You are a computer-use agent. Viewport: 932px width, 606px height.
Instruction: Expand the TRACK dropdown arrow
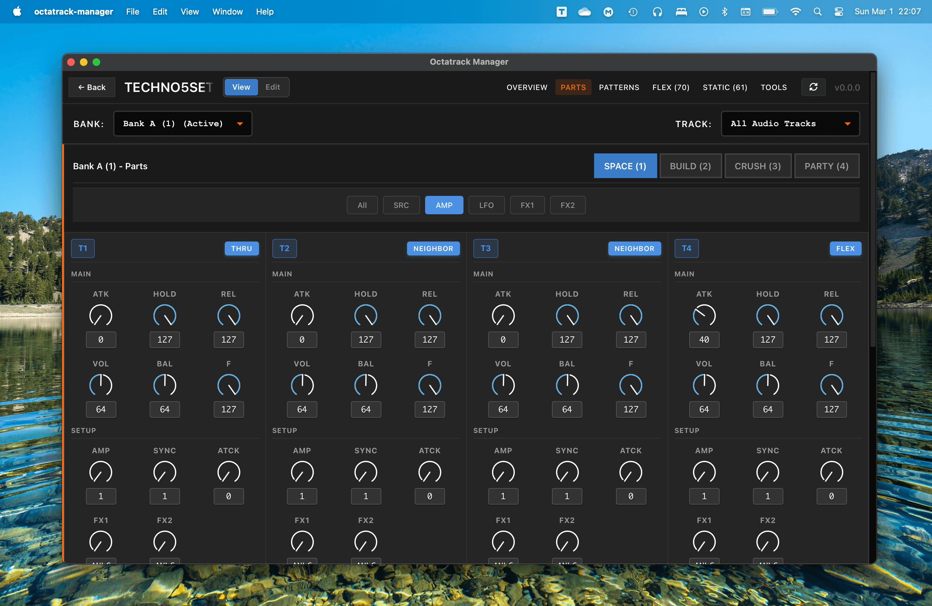[847, 123]
